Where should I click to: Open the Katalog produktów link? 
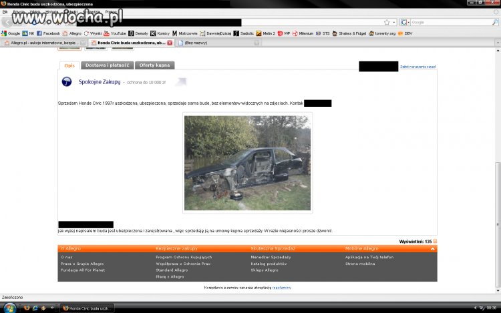(269, 264)
